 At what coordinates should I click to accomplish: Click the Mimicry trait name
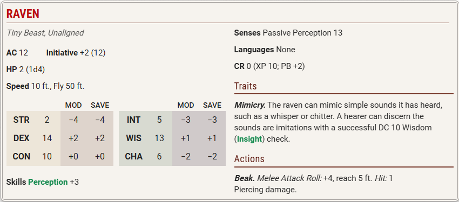(x=249, y=105)
